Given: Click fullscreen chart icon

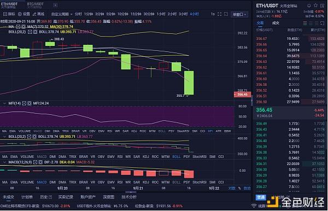Looking at the screenshot, I should click(219, 14).
